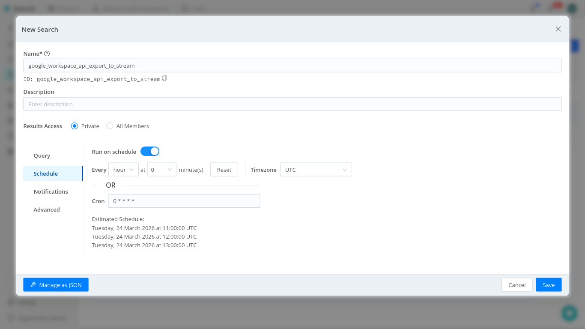
Task: Click the teal Search app logo
Action: pos(7,8)
